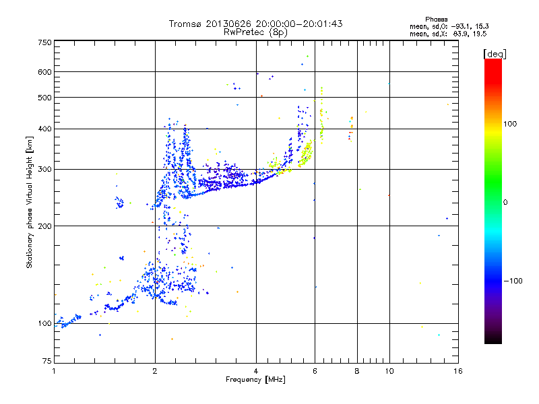Image resolution: width=539 pixels, height=404 pixels.
Task: Click the 'mean, sd,X: 83.9, 19.5' line
Action: click(448, 34)
